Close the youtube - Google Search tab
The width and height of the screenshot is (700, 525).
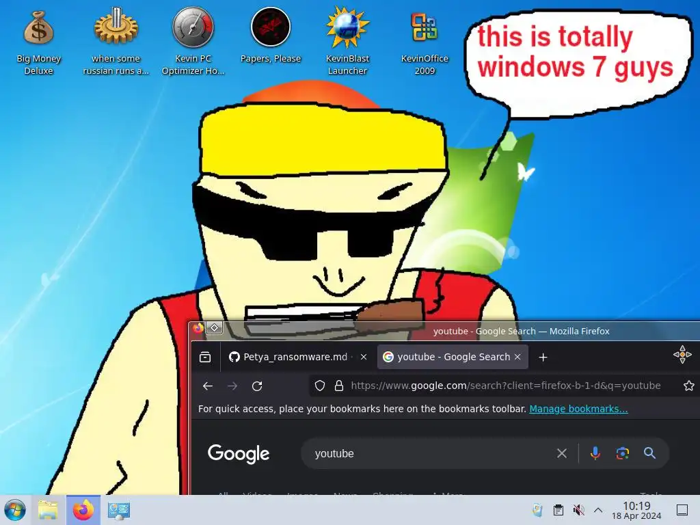[x=517, y=357]
